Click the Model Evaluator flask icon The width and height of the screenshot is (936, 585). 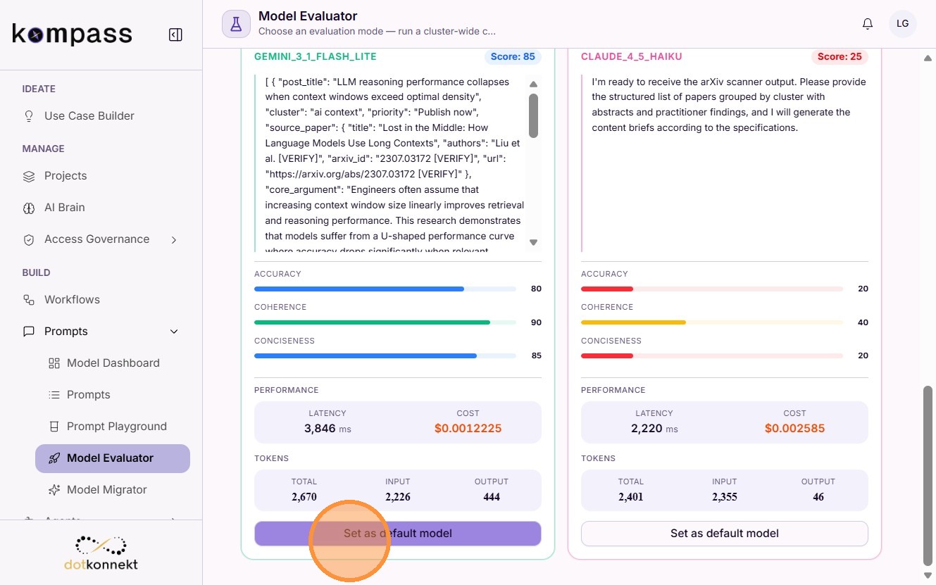236,24
